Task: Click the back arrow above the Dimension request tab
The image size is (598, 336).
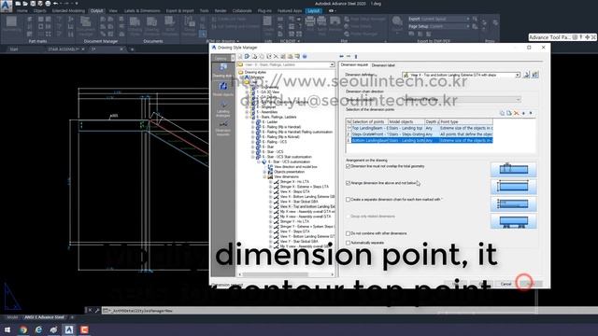Action: [341, 56]
